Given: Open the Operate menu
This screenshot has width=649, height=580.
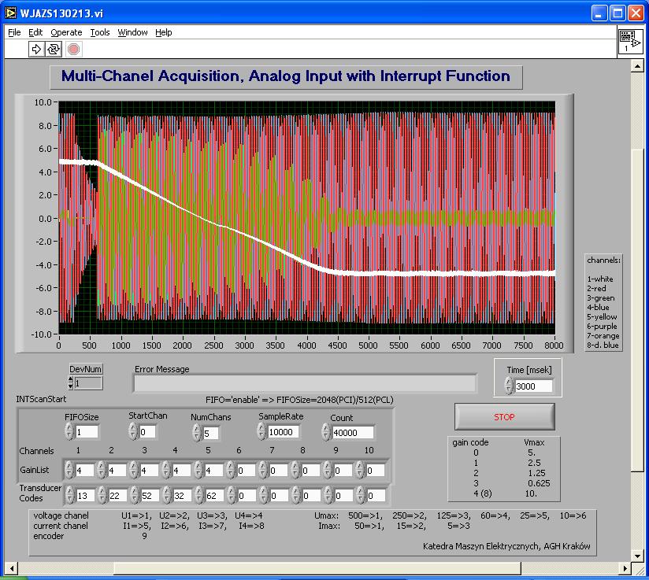Looking at the screenshot, I should [66, 32].
